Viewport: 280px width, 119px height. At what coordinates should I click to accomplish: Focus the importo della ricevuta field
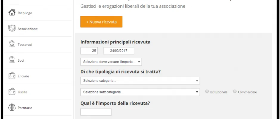tap(96, 112)
